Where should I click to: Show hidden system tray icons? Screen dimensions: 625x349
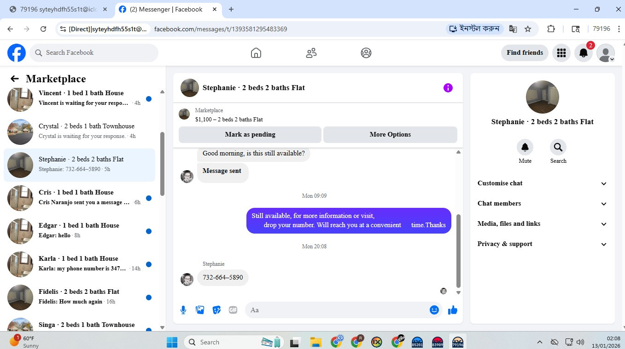click(539, 342)
